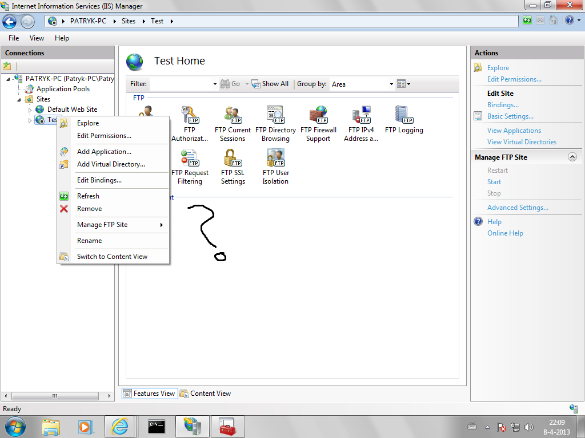The image size is (585, 438).
Task: Click the Stop icon in the top toolbar
Action: click(540, 20)
